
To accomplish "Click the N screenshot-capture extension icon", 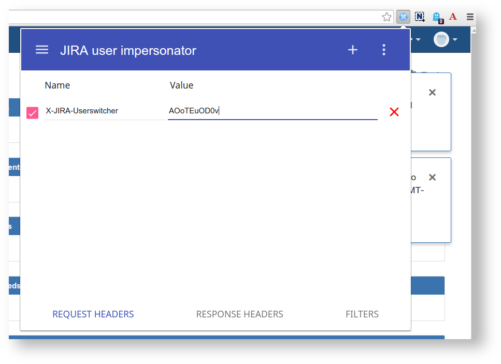I will [420, 17].
